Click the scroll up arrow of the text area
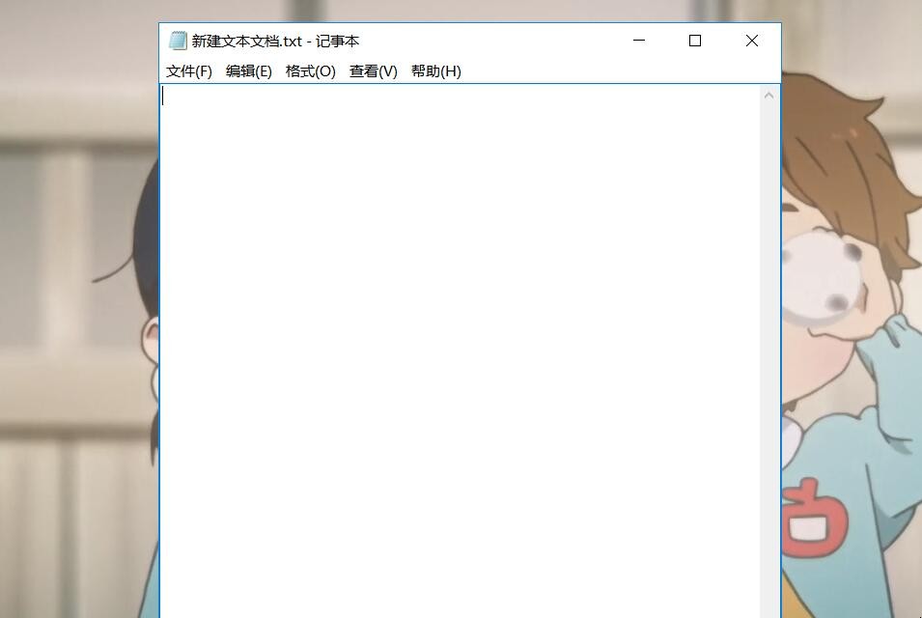Image resolution: width=922 pixels, height=618 pixels. point(769,95)
